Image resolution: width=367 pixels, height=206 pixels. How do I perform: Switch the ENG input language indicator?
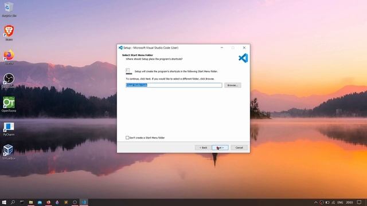[x=340, y=202]
